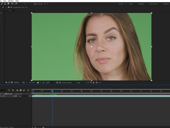170x128 pixels.
Task: Open the Composition panel menu icon
Action: coord(26,7)
